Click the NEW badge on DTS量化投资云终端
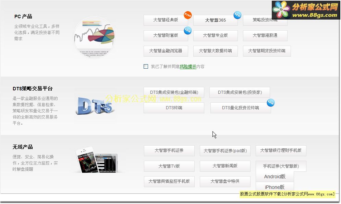 pyautogui.click(x=270, y=102)
